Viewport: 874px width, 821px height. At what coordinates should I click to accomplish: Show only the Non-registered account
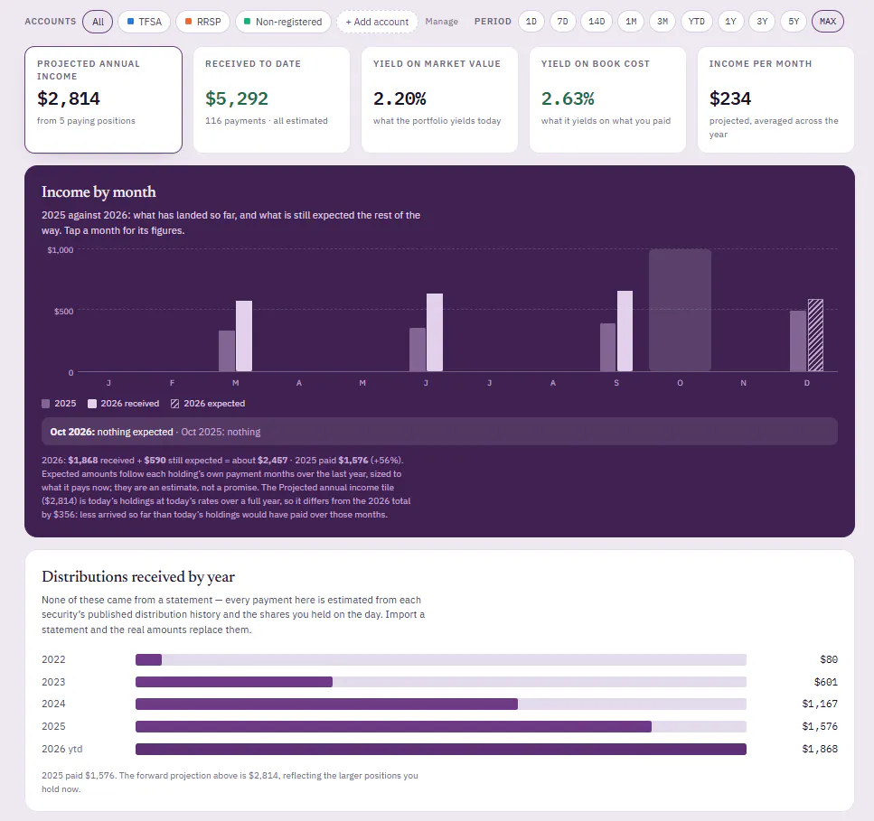coord(283,22)
